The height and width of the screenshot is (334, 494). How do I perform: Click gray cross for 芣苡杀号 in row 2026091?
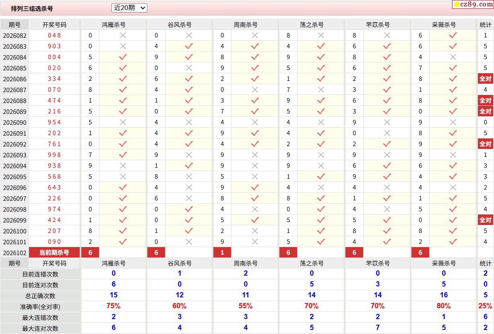(387, 133)
